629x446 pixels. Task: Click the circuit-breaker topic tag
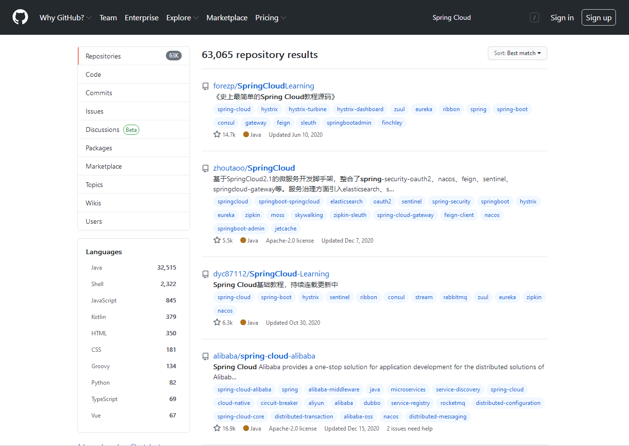coord(279,403)
